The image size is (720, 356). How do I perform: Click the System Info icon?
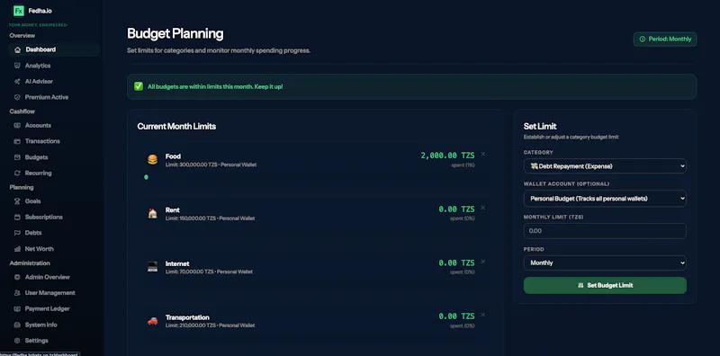click(17, 325)
